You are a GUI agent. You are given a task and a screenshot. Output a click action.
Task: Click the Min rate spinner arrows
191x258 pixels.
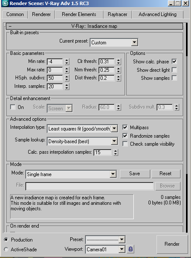[x=66, y=62]
